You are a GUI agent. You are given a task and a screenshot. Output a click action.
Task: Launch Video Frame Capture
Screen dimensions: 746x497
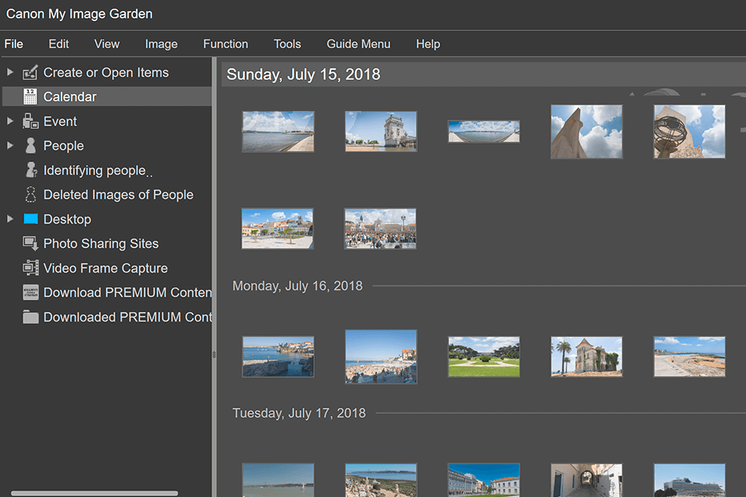click(32, 268)
